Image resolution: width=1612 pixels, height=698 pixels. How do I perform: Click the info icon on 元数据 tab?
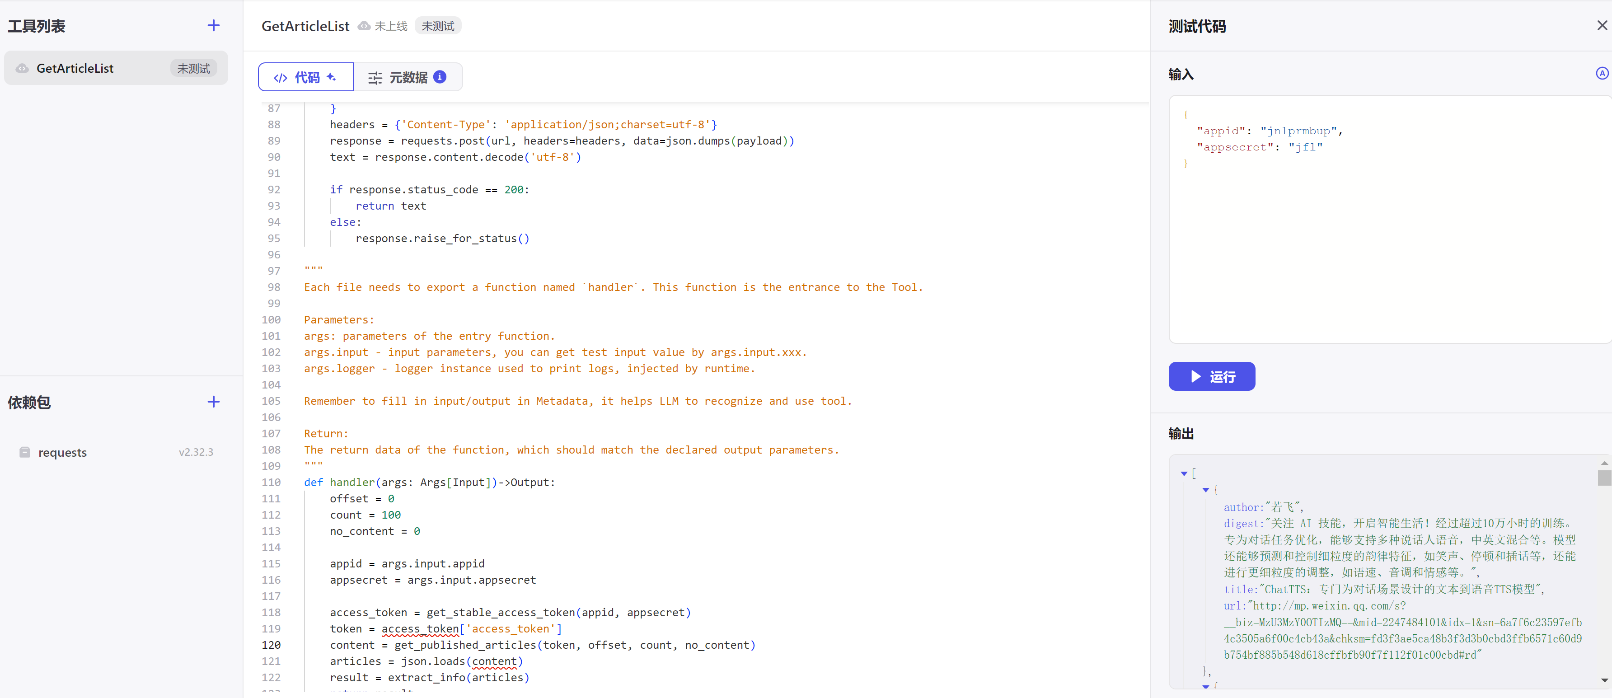440,77
